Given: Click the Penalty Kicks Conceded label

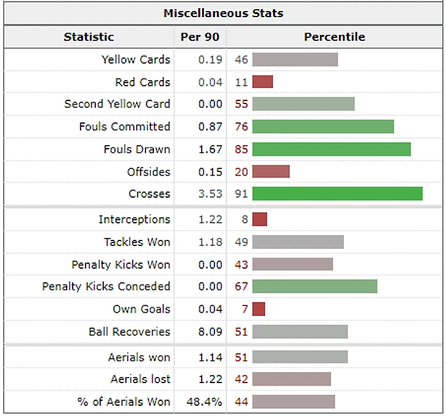Looking at the screenshot, I should (x=106, y=286).
